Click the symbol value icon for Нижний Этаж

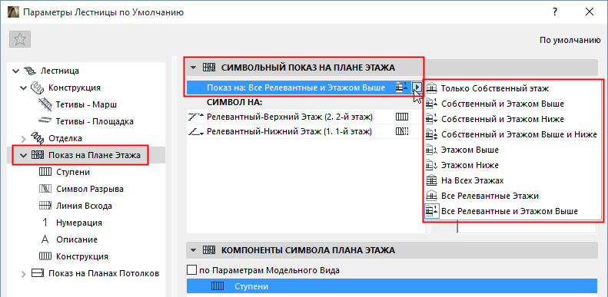tap(403, 132)
